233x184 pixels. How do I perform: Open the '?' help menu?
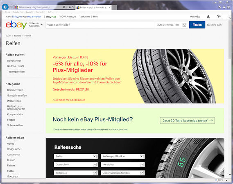point(57,12)
